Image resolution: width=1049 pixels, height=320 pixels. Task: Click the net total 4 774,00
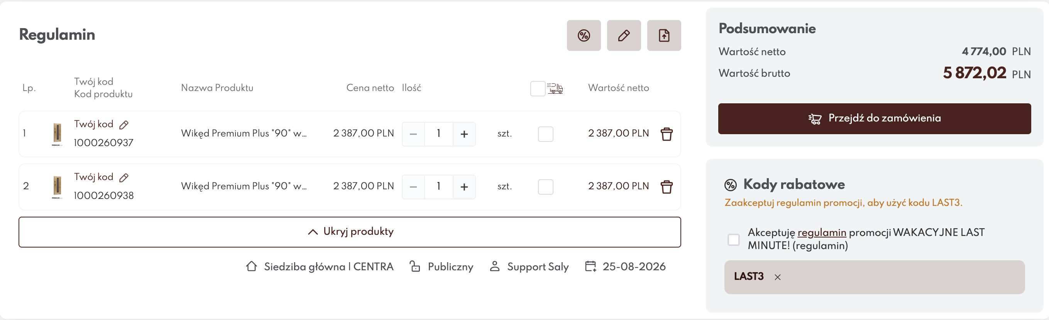[x=984, y=52]
